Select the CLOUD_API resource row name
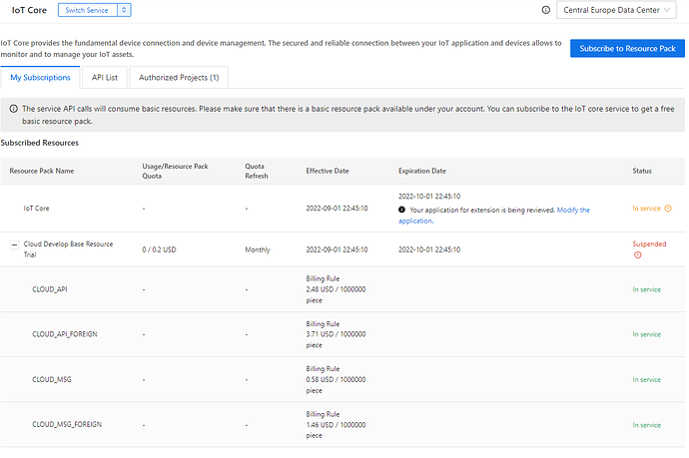The width and height of the screenshot is (689, 458). (x=56, y=289)
